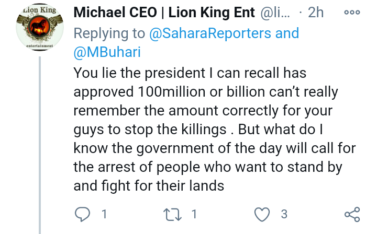Image resolution: width=377 pixels, height=234 pixels.
Task: Open the tweet body text starting "You lie"
Action: (x=215, y=129)
